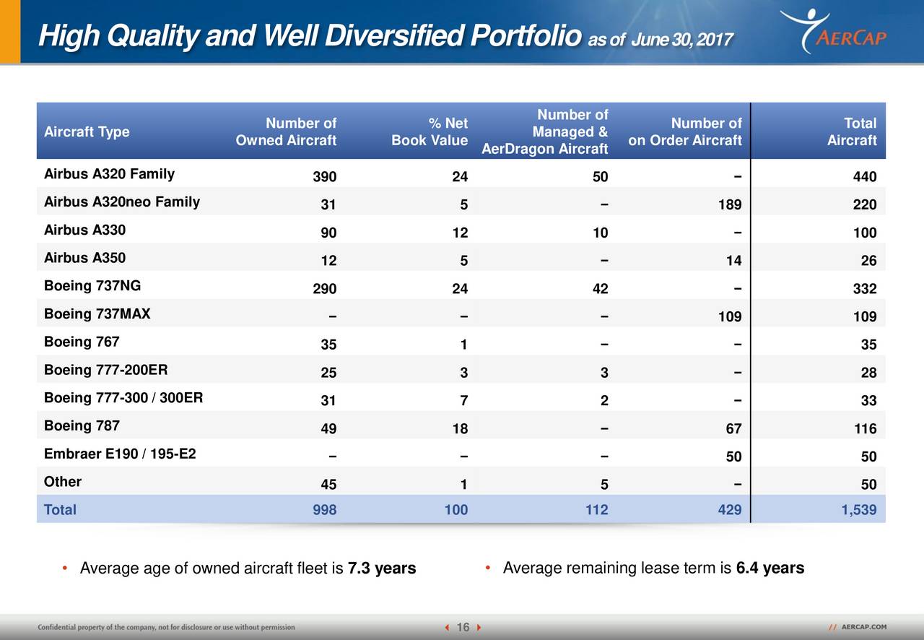Click the Boeing 777-300 / 300ER row label
Viewport: 924px width, 640px height.
click(123, 397)
